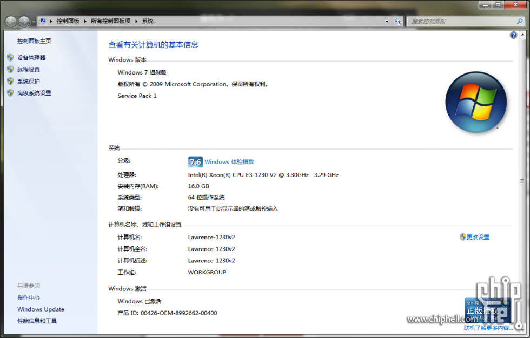Click the genuine Microsoft software 正版授权 badge
The height and width of the screenshot is (338, 530).
(x=487, y=310)
